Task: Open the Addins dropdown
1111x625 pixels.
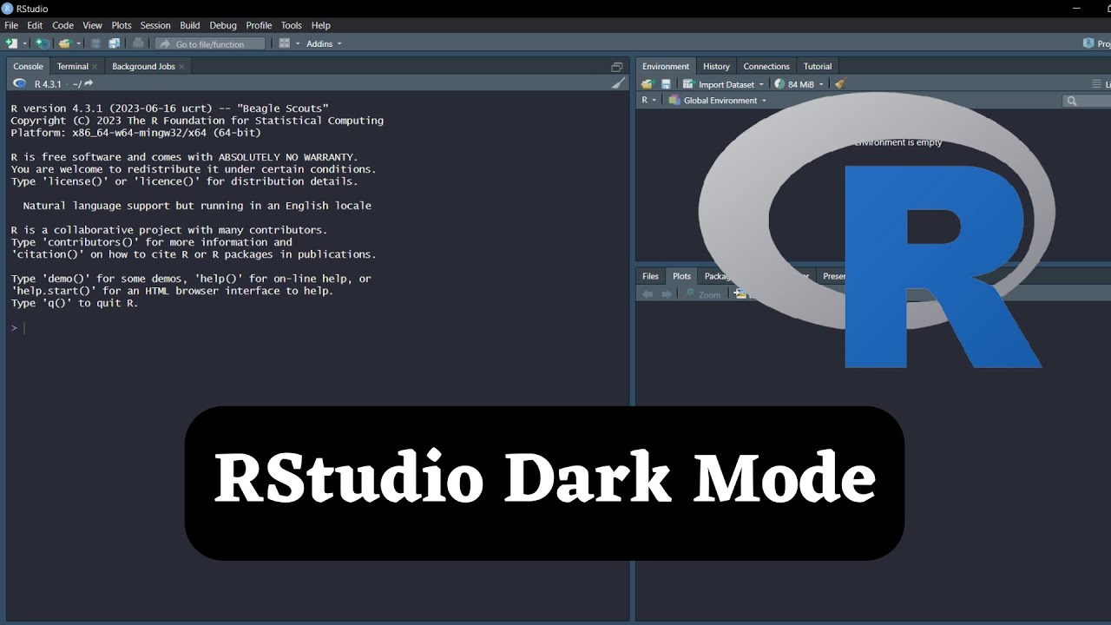Action: (324, 43)
